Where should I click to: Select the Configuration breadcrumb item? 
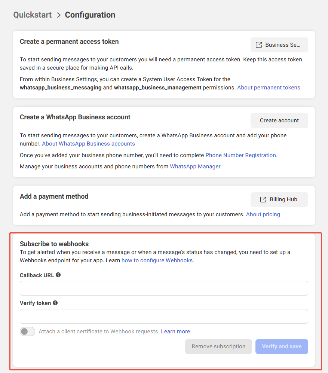(x=90, y=15)
